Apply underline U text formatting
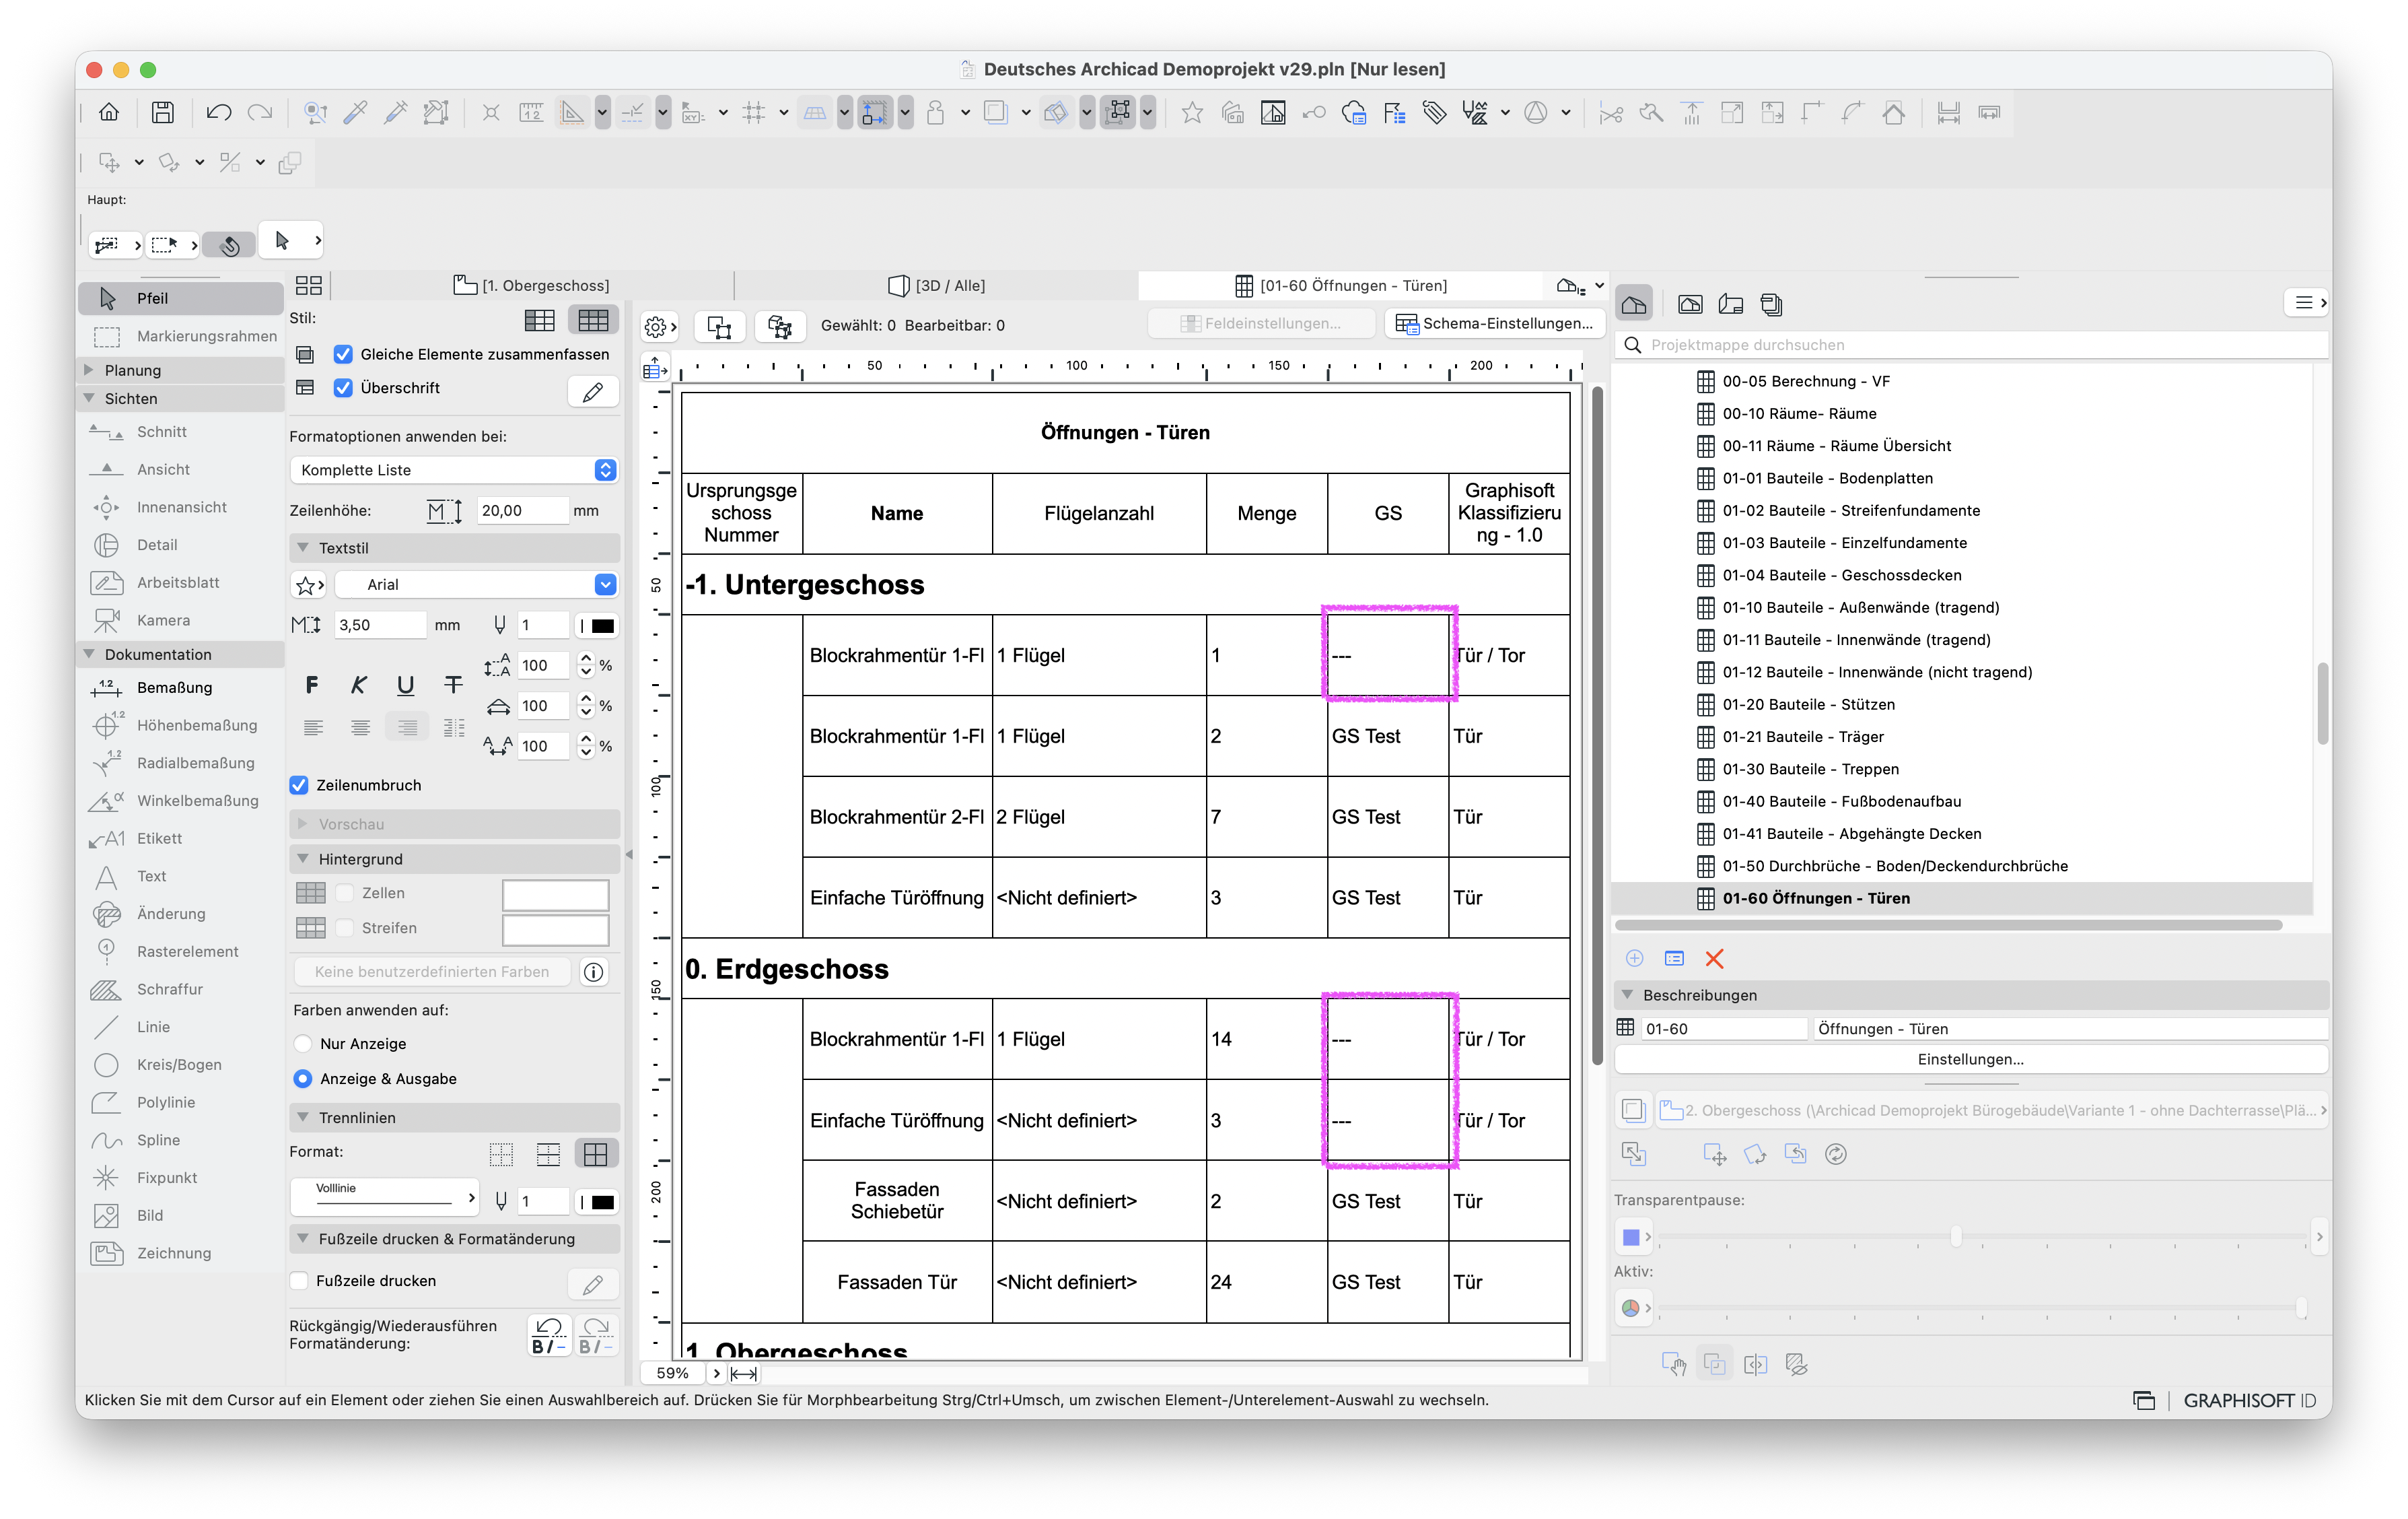The height and width of the screenshot is (1519, 2408). (405, 685)
